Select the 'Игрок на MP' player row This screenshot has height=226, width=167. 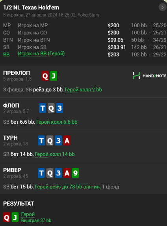tap(85, 25)
